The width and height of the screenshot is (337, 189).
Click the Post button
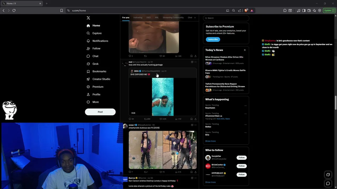(100, 112)
